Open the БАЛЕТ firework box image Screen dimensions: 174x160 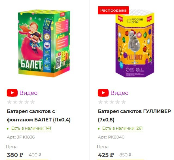44,43
